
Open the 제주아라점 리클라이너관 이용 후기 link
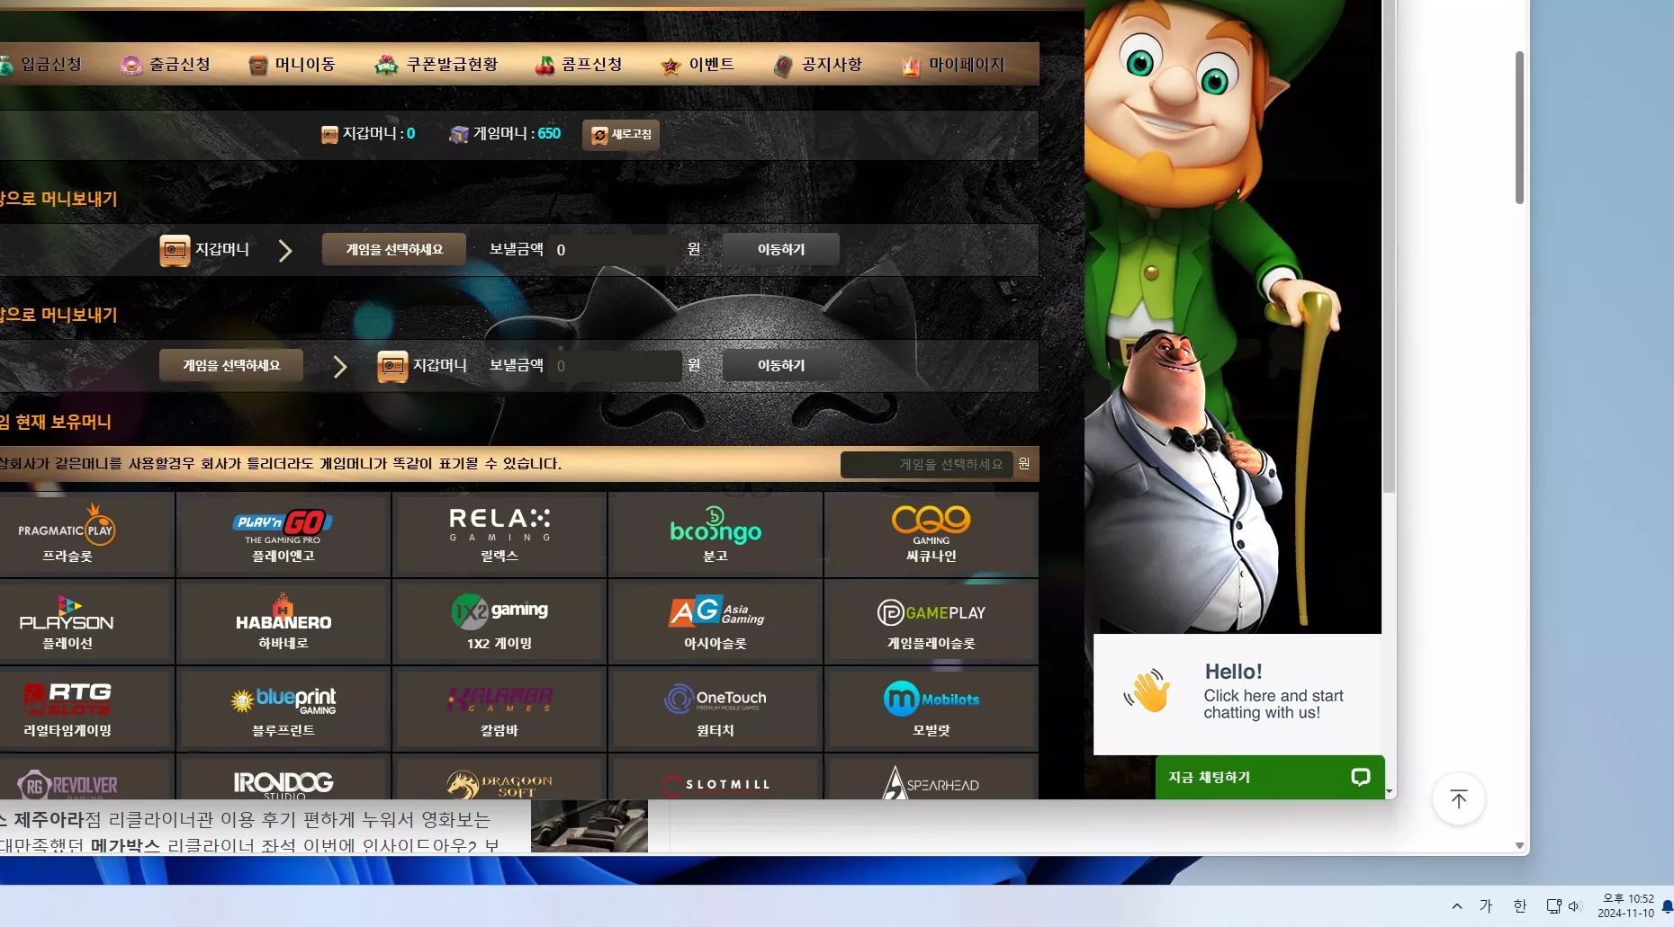coord(245,820)
